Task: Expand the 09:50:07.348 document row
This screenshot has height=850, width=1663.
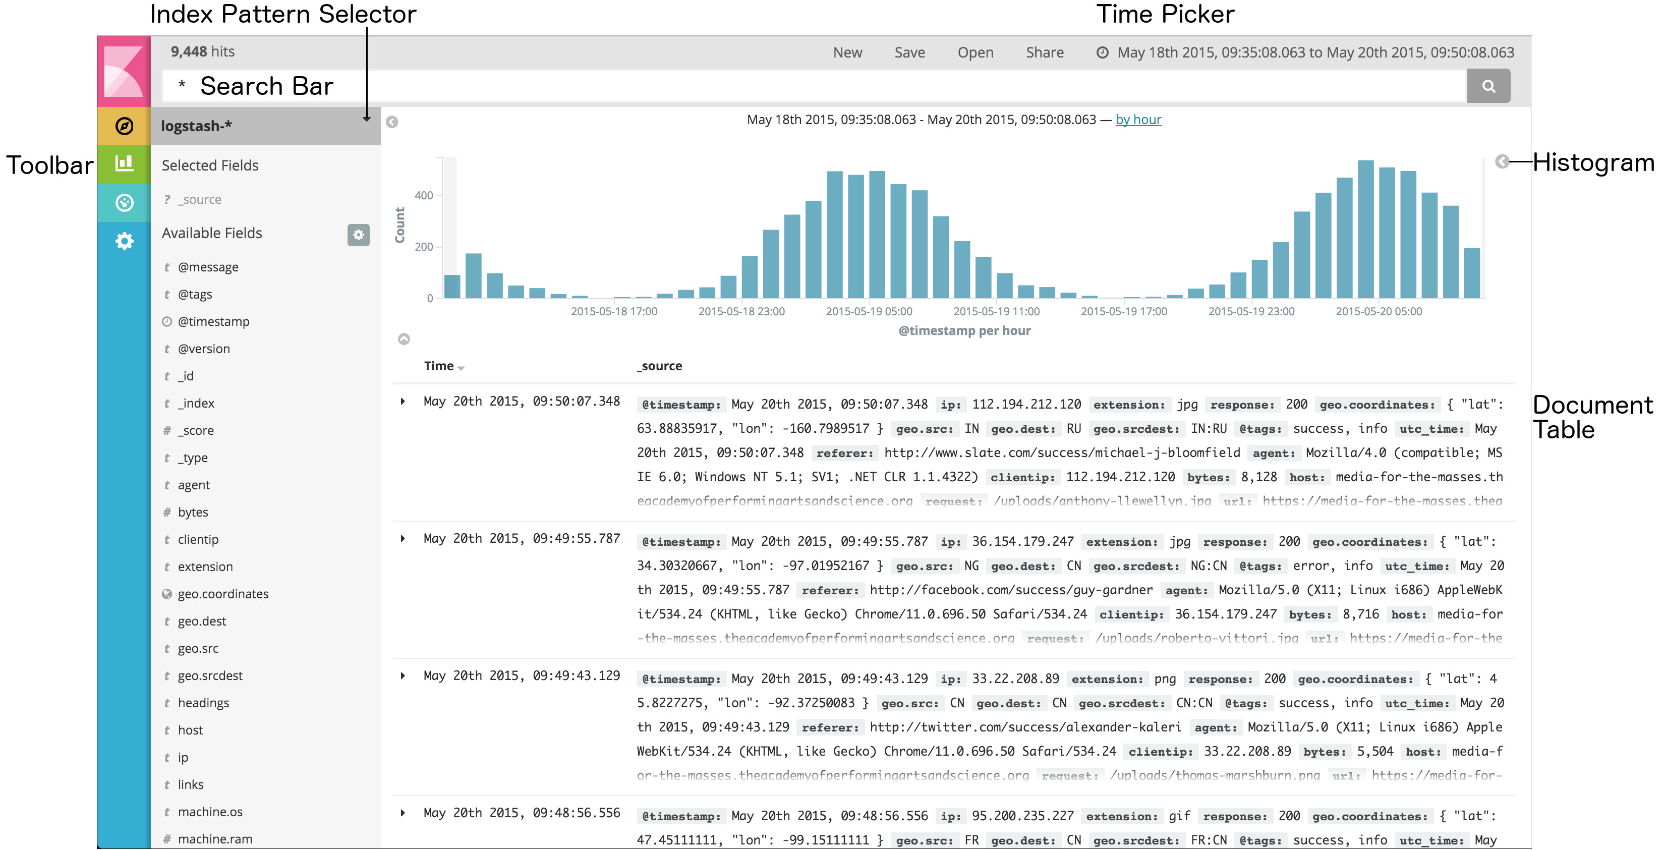Action: click(403, 402)
